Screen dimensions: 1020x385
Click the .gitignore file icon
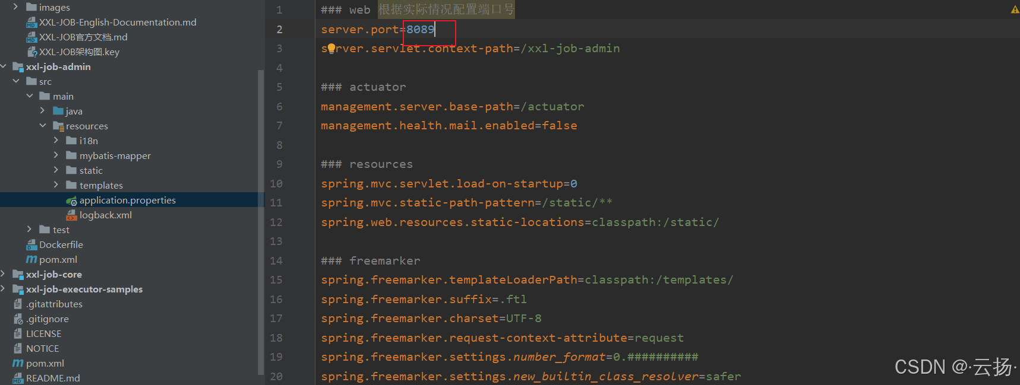pyautogui.click(x=18, y=319)
